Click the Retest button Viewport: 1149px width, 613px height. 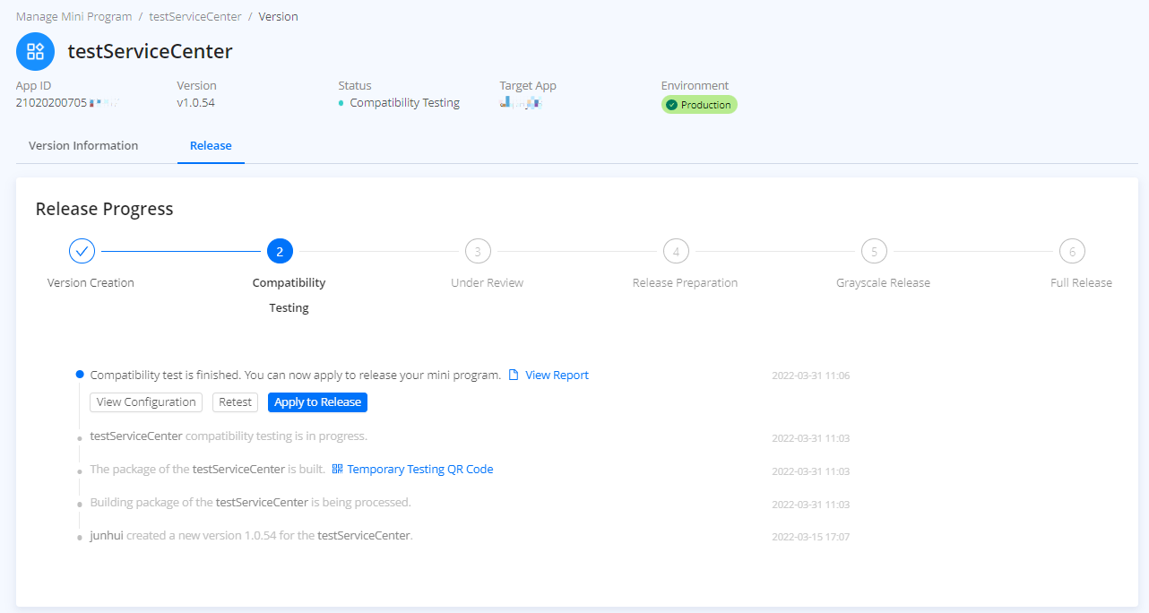(x=236, y=402)
